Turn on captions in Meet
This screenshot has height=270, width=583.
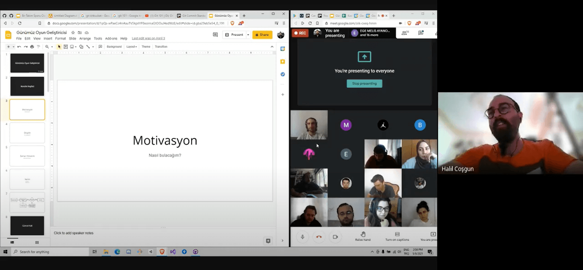pyautogui.click(x=397, y=236)
